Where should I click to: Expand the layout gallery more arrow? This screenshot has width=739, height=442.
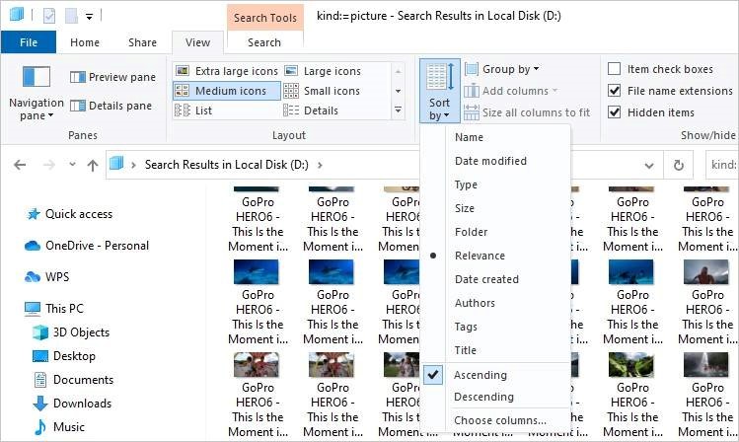pyautogui.click(x=399, y=110)
